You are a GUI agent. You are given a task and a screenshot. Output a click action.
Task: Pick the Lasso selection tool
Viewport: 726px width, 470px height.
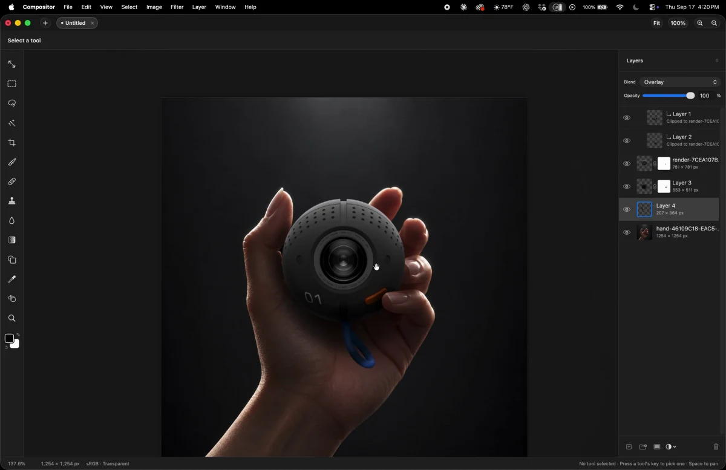11,103
